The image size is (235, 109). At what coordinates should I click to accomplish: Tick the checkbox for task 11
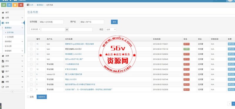[31, 64]
